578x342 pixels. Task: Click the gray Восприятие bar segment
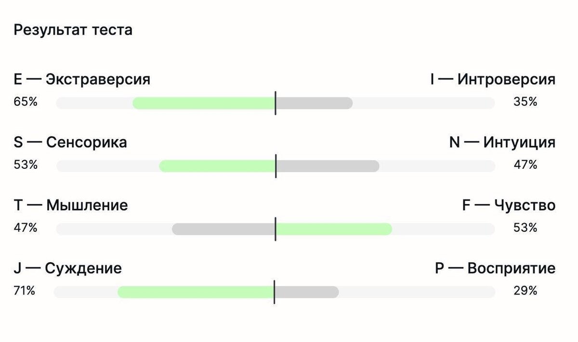click(307, 292)
